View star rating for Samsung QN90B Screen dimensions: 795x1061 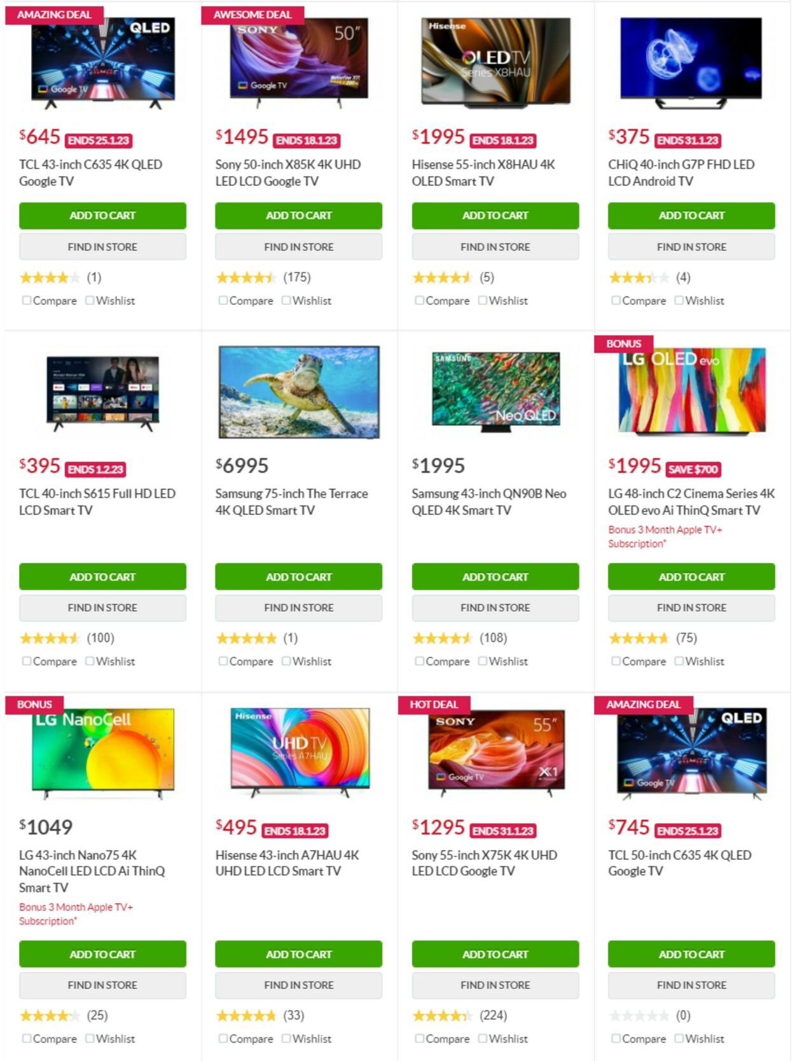coord(441,638)
